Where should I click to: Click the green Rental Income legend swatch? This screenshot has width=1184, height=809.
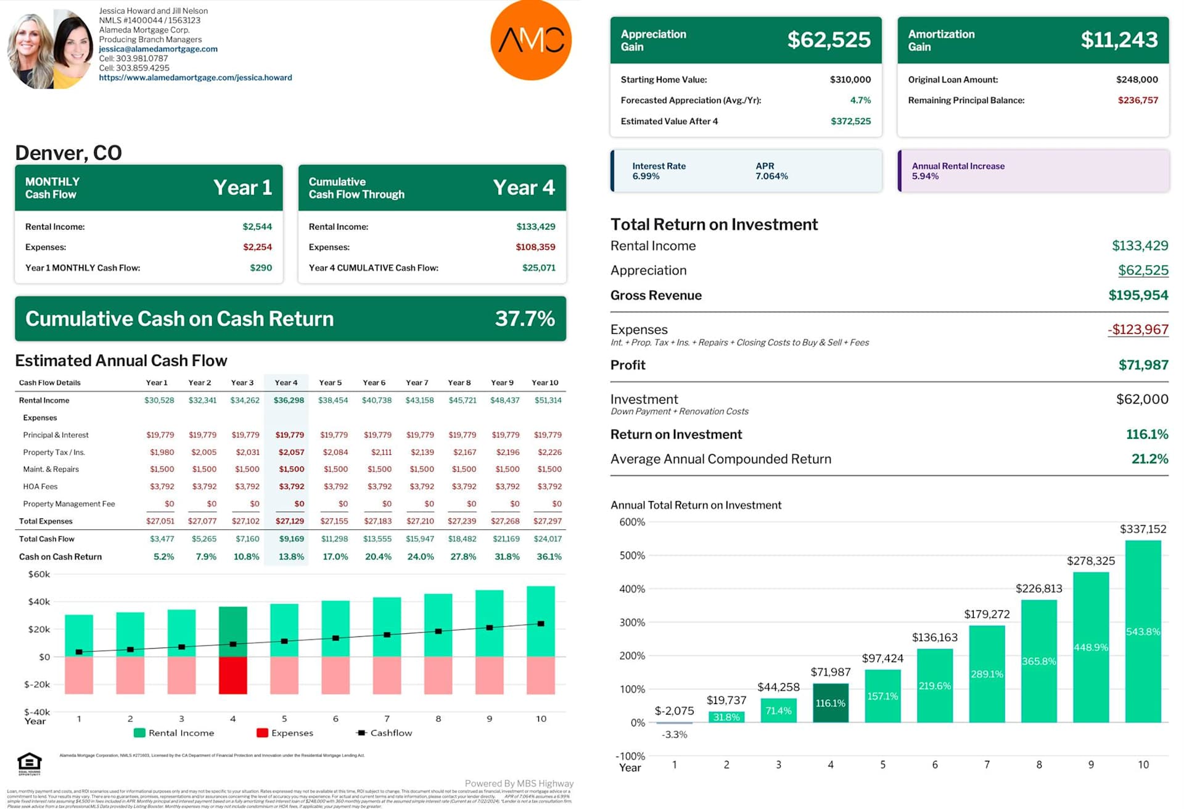pos(139,733)
